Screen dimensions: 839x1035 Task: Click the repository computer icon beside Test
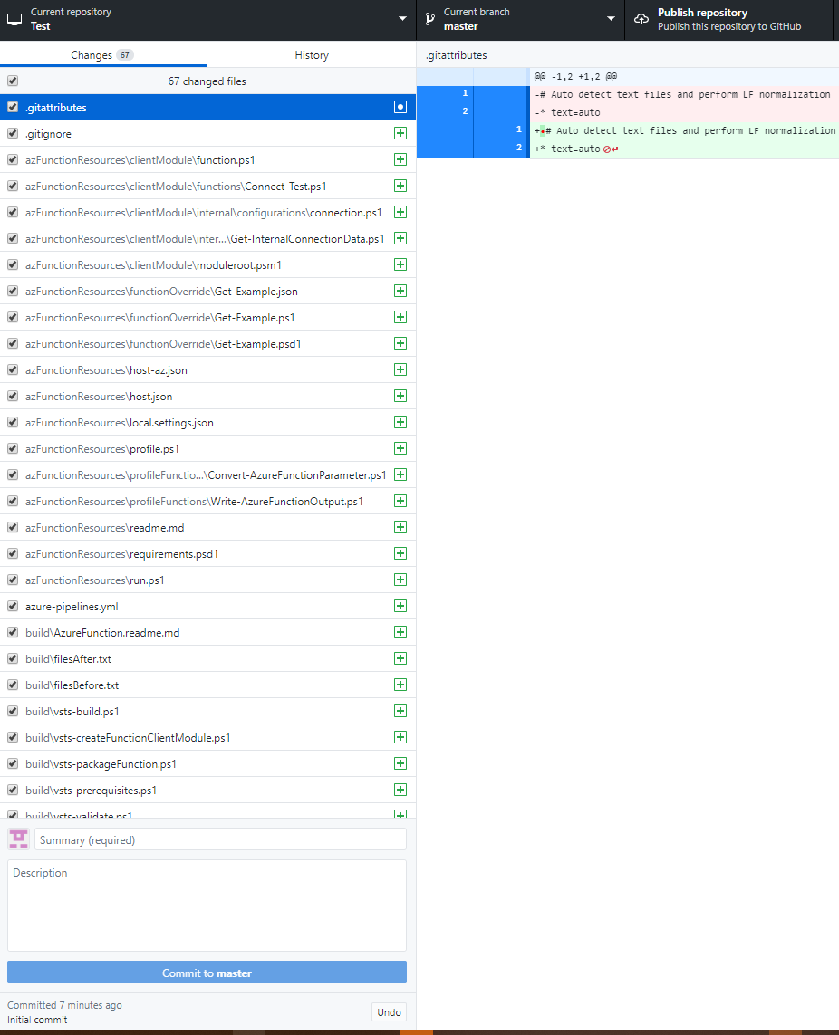[14, 19]
